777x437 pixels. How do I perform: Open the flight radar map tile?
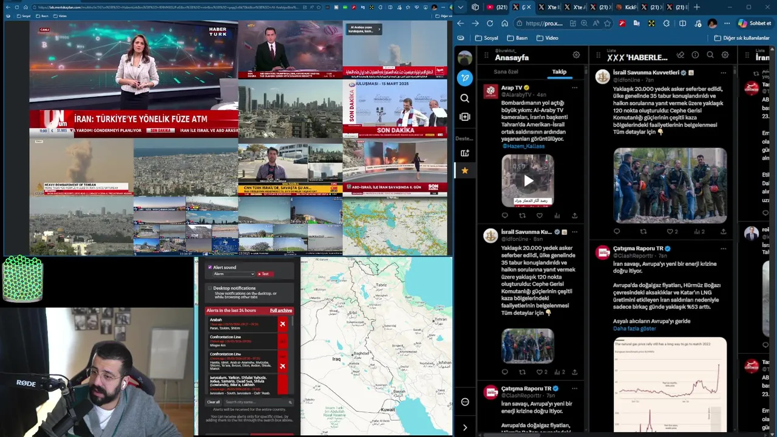pos(395,226)
